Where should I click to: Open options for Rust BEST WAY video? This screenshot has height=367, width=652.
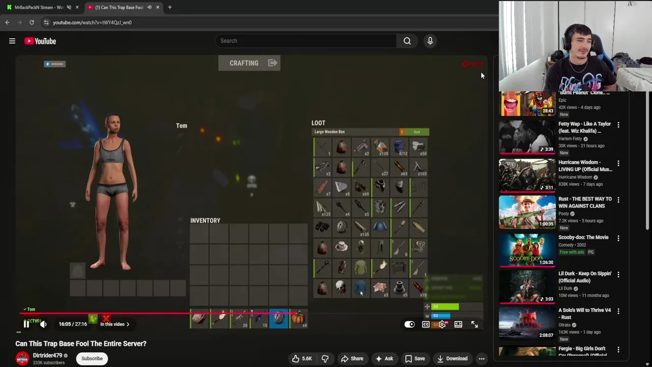[618, 200]
